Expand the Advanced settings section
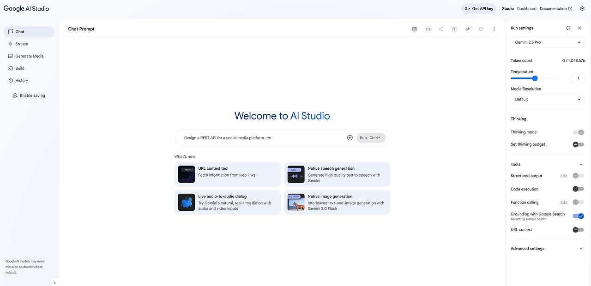The width and height of the screenshot is (591, 286). click(548, 249)
